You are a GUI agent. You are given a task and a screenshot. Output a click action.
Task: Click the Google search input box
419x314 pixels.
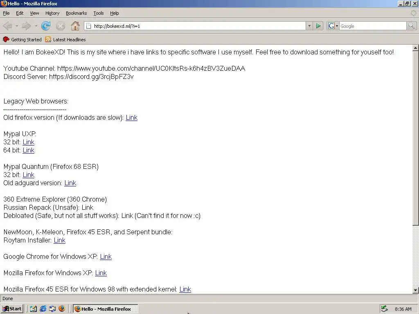pos(373,26)
